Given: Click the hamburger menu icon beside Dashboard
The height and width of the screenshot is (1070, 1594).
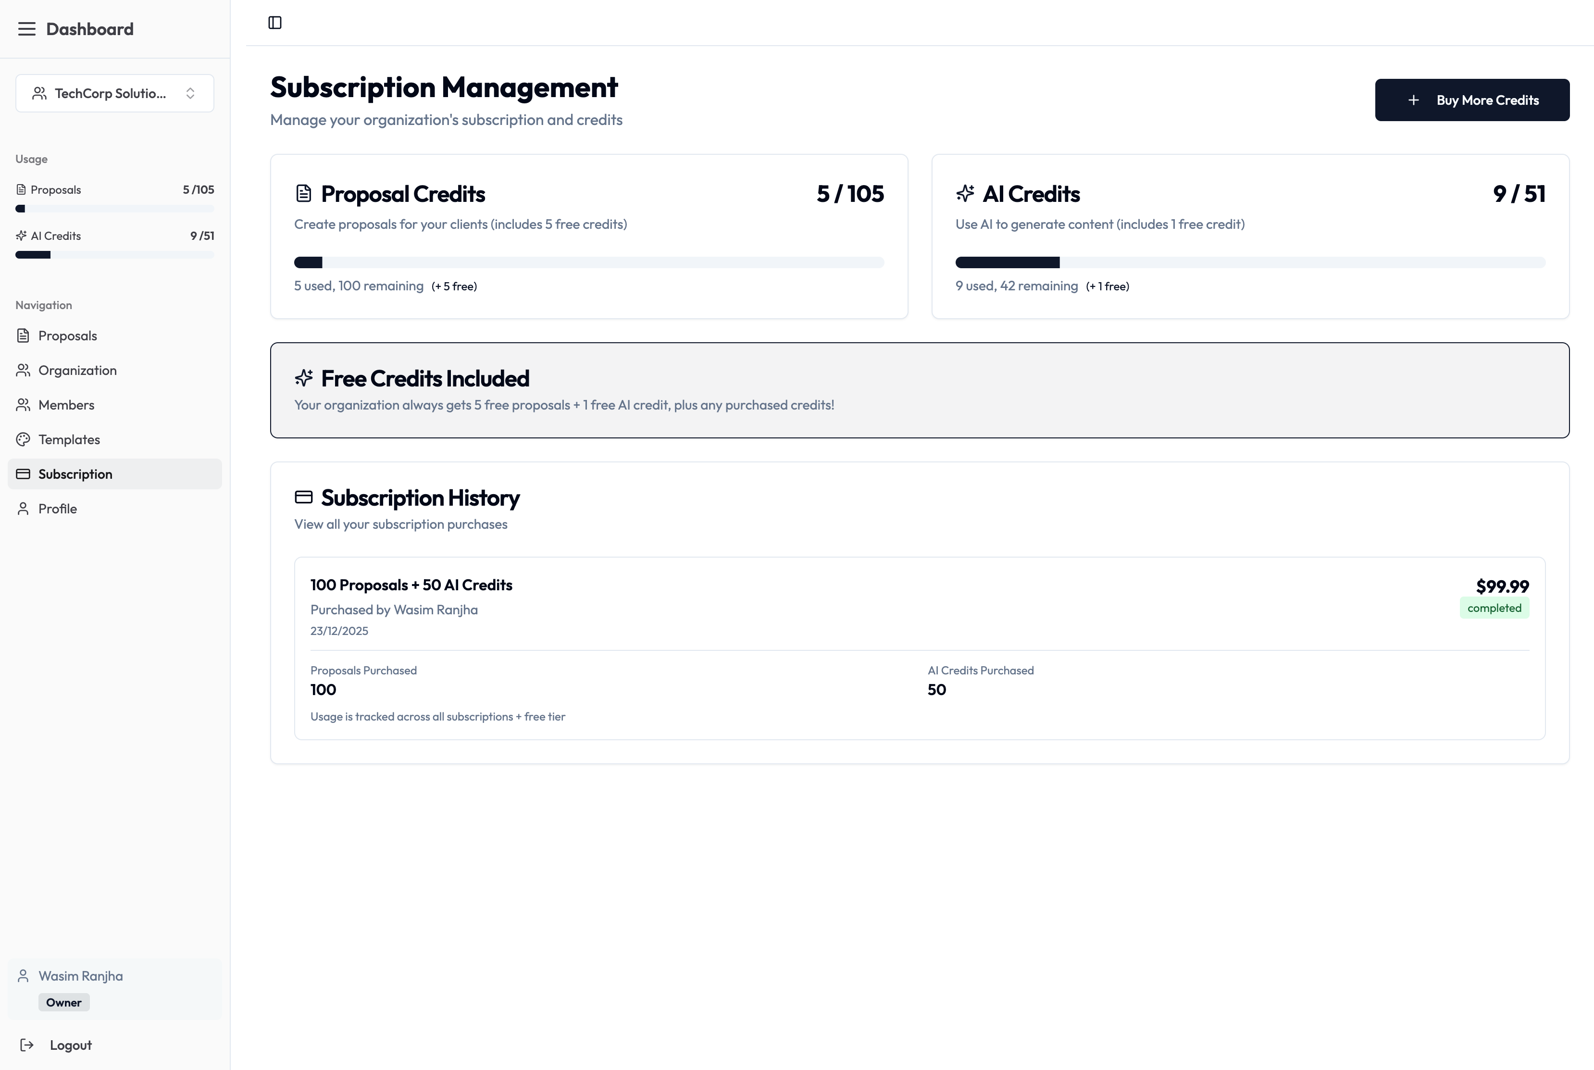Looking at the screenshot, I should click(26, 29).
